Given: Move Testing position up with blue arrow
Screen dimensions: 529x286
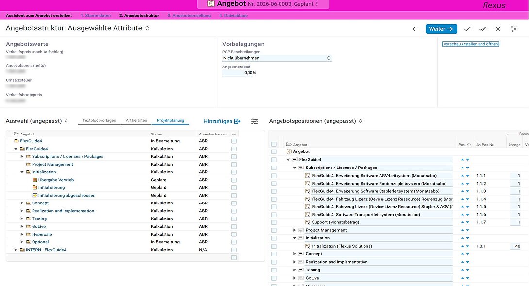Looking at the screenshot, I should point(463,270).
